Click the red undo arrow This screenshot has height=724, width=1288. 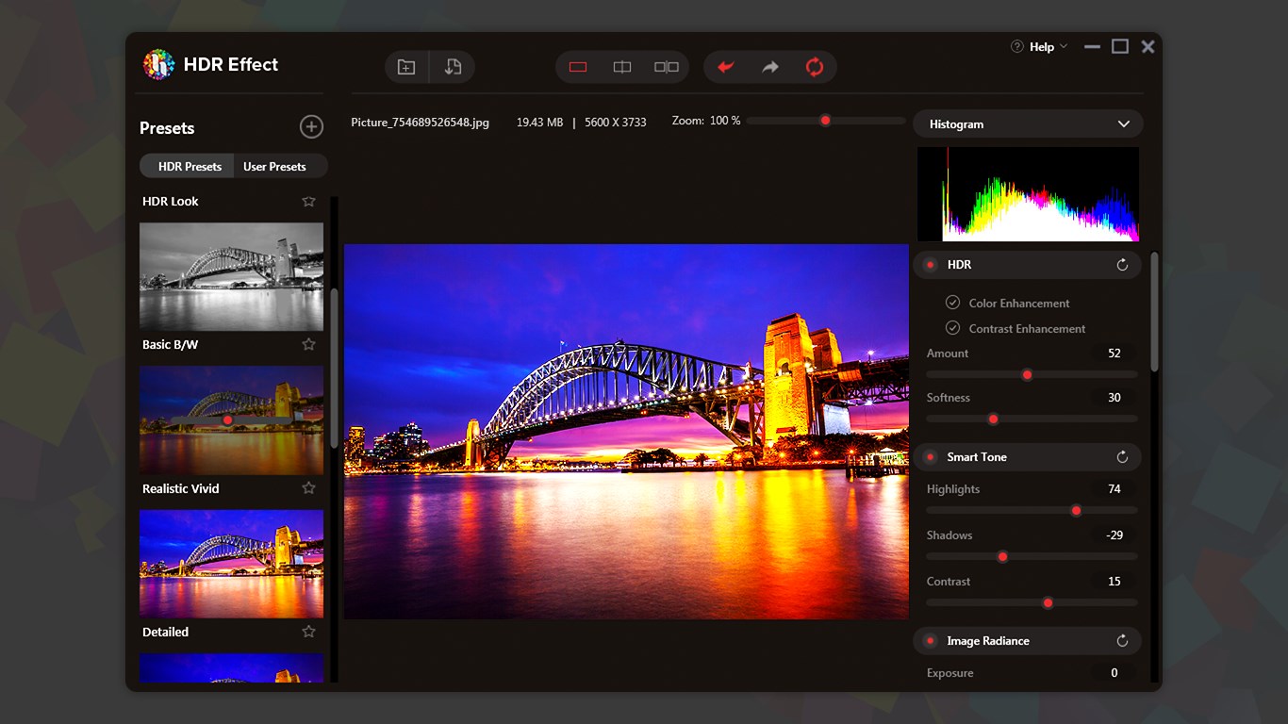pos(726,67)
